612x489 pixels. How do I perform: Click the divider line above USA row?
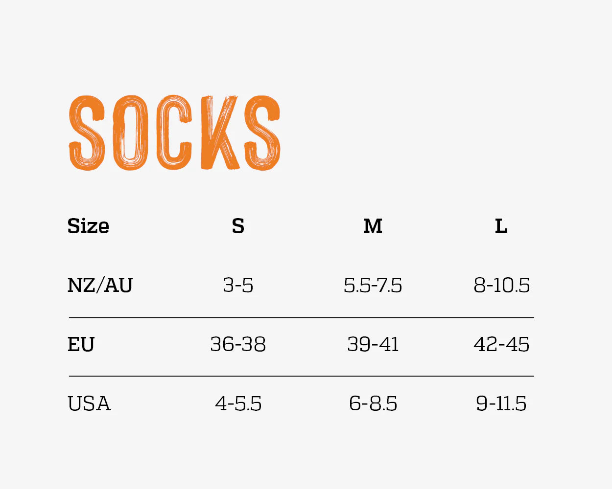pyautogui.click(x=301, y=376)
